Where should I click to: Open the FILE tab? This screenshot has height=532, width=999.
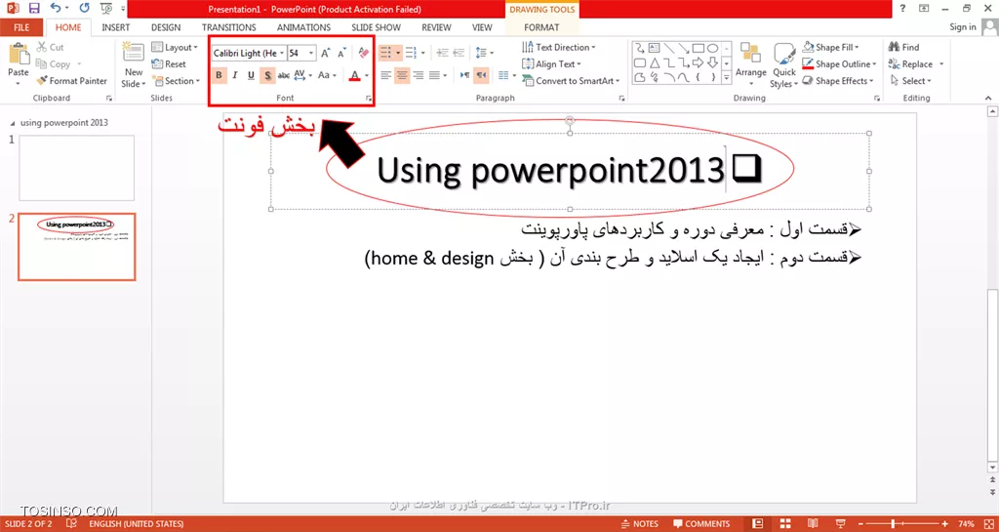click(21, 27)
